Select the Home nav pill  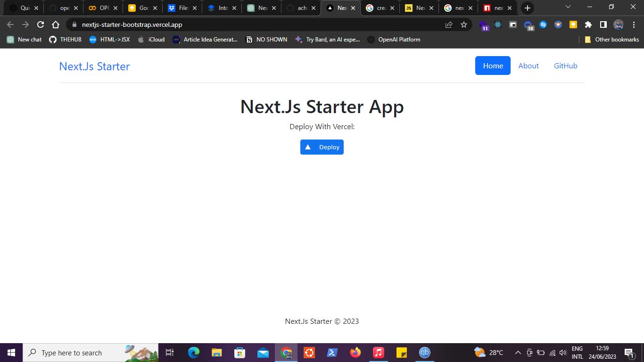click(493, 66)
